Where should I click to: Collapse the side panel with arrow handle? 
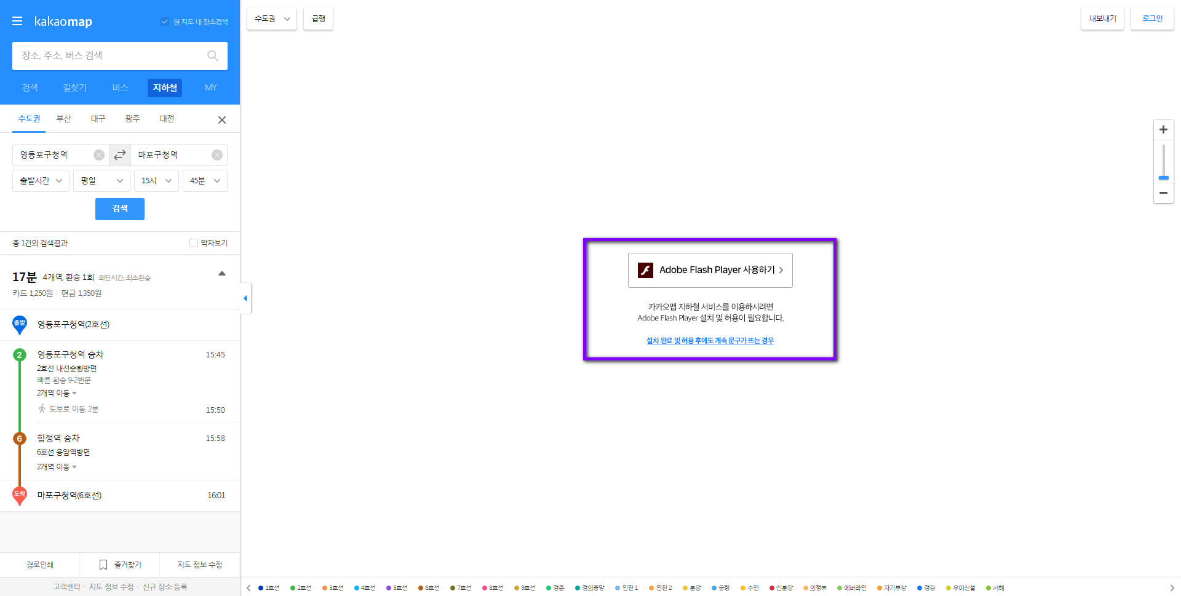[245, 298]
